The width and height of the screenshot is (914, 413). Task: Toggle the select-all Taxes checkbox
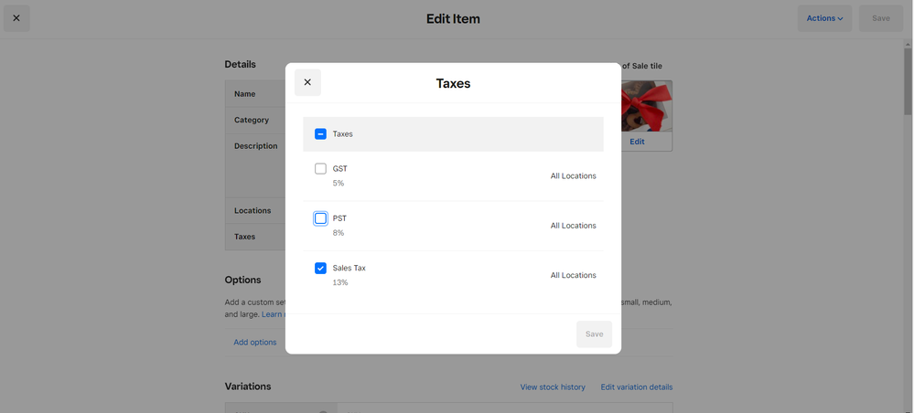(x=320, y=133)
